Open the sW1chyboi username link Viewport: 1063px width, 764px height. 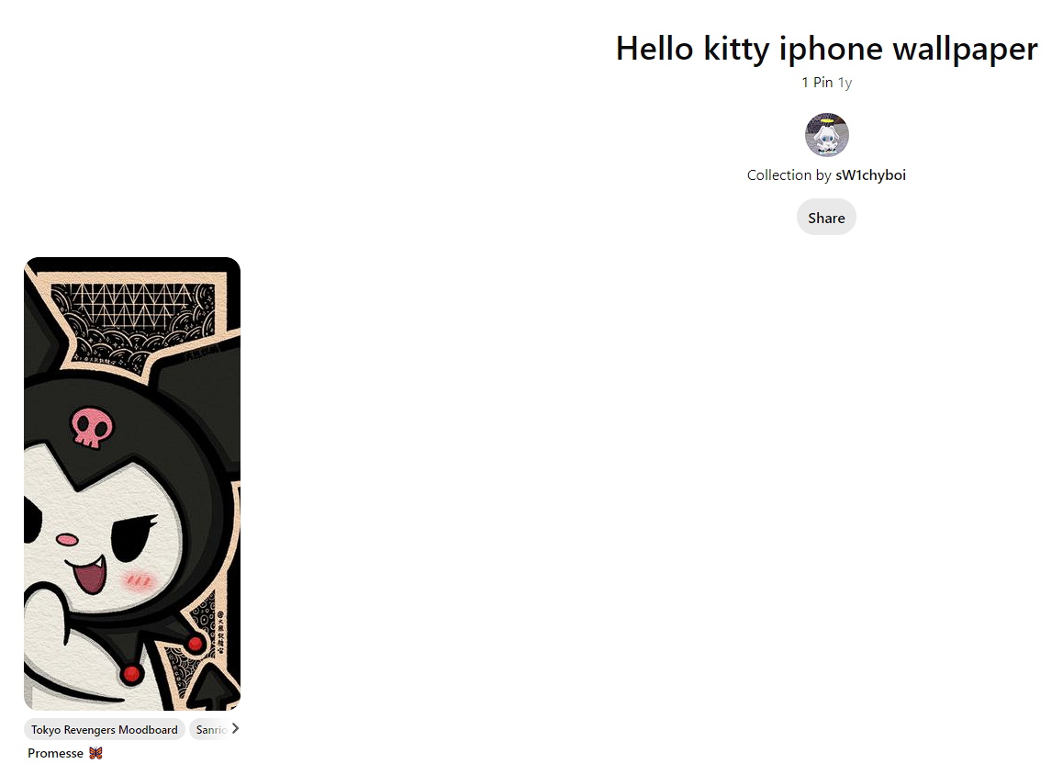pos(870,174)
